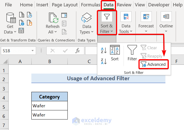Screen dimensions: 184x130
Task: Switch to the Formulas tab
Action: [90, 5]
